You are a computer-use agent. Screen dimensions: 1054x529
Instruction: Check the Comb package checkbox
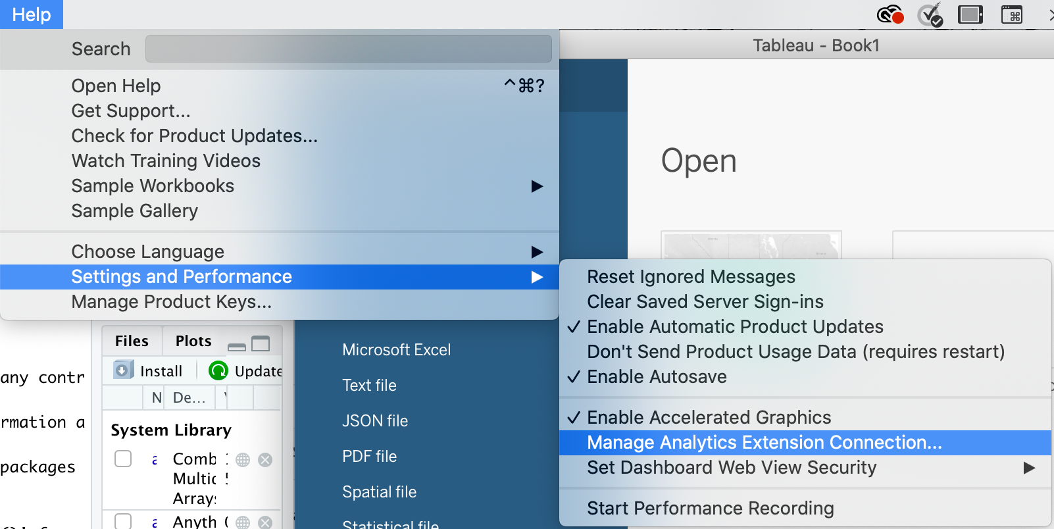(x=123, y=459)
